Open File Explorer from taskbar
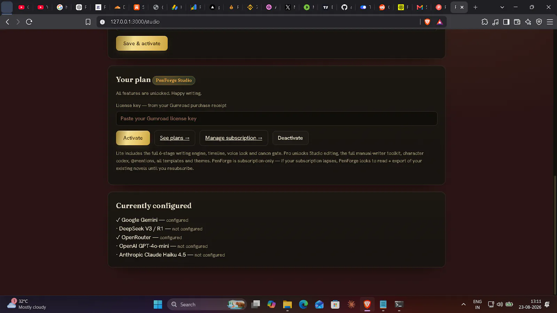This screenshot has height=313, width=557. click(x=287, y=304)
